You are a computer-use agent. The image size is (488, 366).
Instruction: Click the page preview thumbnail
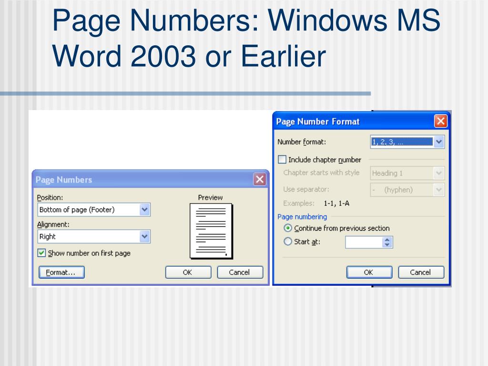tap(211, 231)
